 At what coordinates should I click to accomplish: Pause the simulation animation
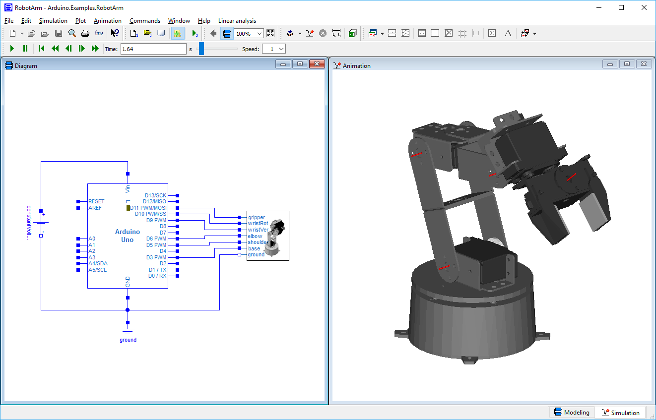coord(25,49)
